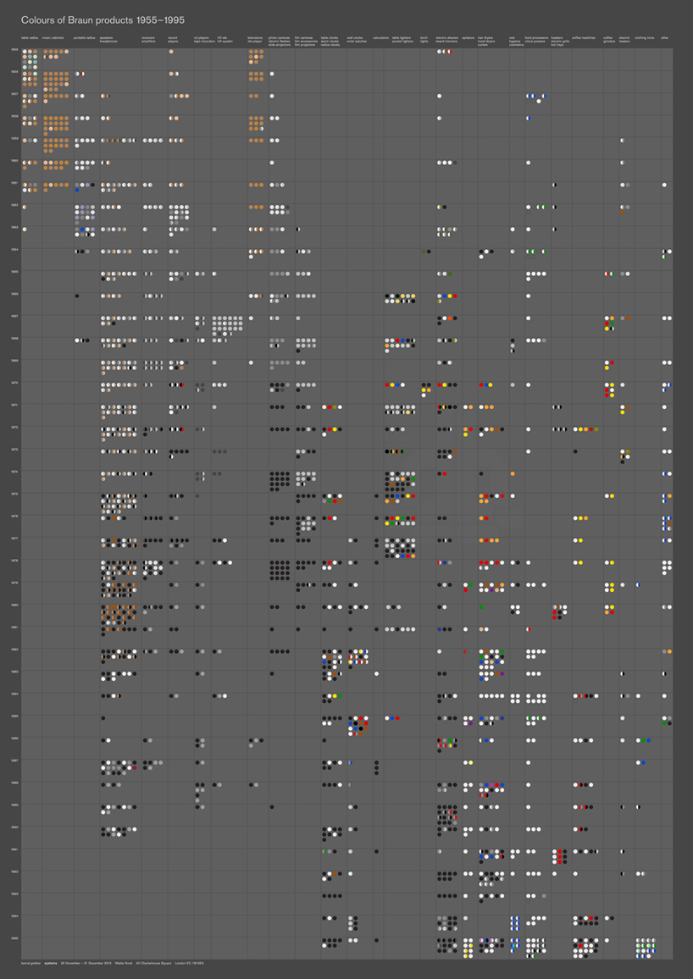Screen dimensions: 693x979
Task: Click the 'other' column header at far right
Action: tap(664, 38)
